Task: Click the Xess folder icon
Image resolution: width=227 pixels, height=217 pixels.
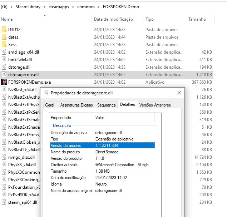Action: click(4, 45)
